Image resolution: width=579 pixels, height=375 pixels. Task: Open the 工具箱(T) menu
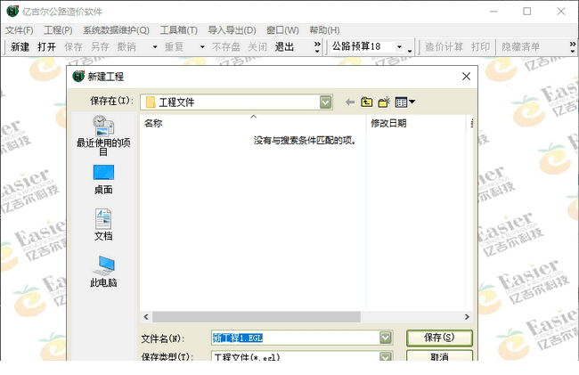(x=179, y=30)
